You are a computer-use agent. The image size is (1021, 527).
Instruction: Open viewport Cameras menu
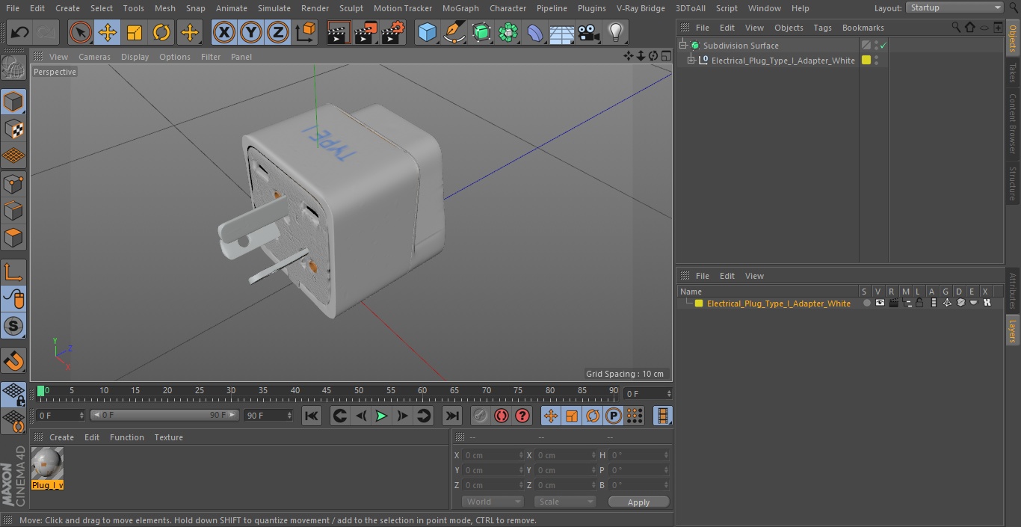point(94,57)
